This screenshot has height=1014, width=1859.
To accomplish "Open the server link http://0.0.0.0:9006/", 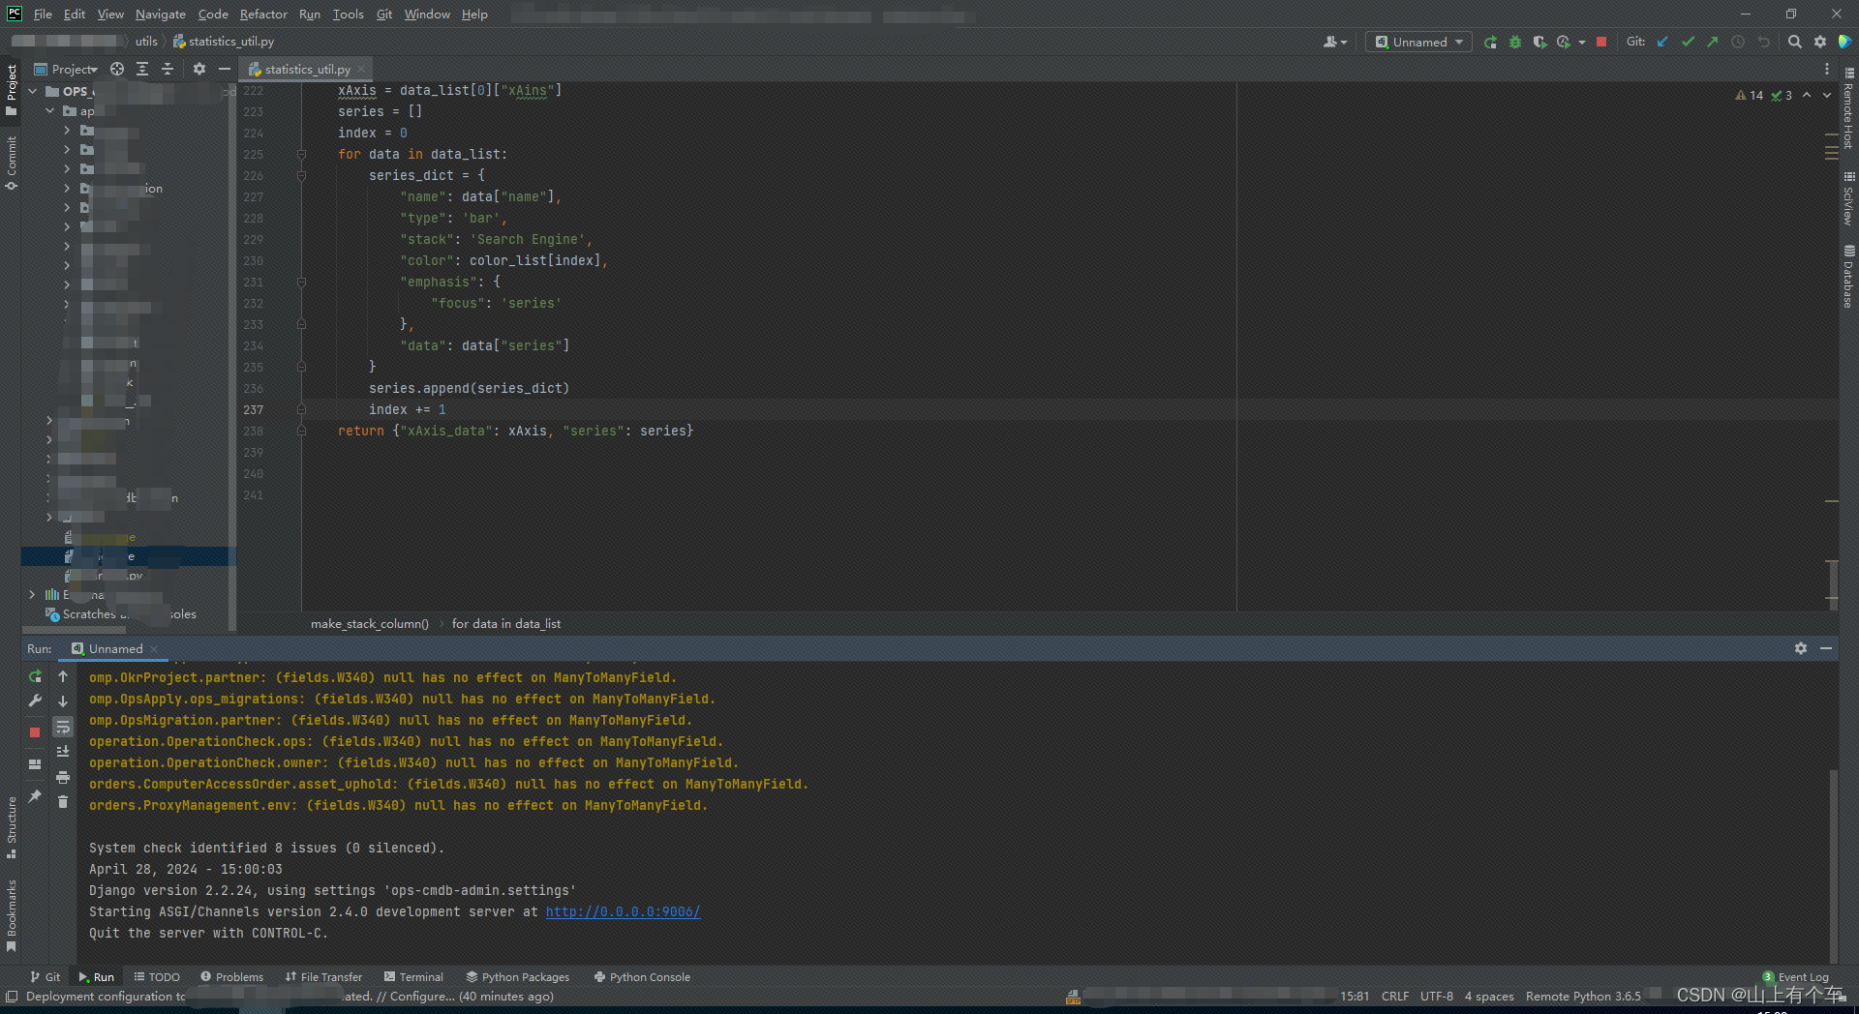I will click(x=623, y=911).
